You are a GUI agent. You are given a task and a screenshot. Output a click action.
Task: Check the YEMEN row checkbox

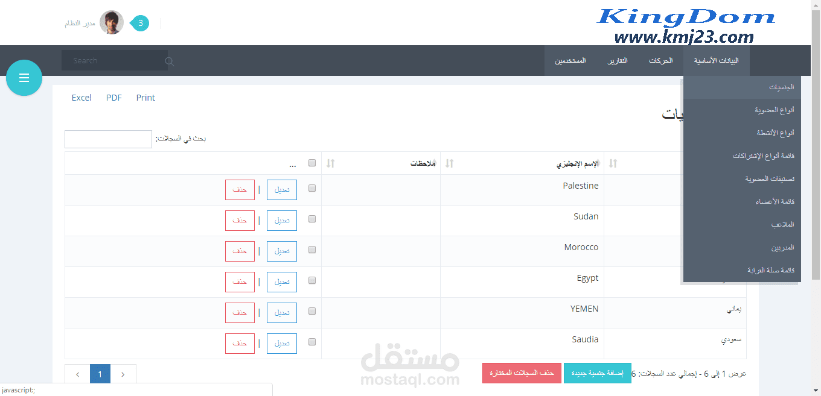tap(312, 311)
